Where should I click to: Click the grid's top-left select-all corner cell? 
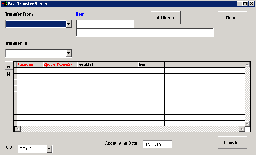(15, 65)
